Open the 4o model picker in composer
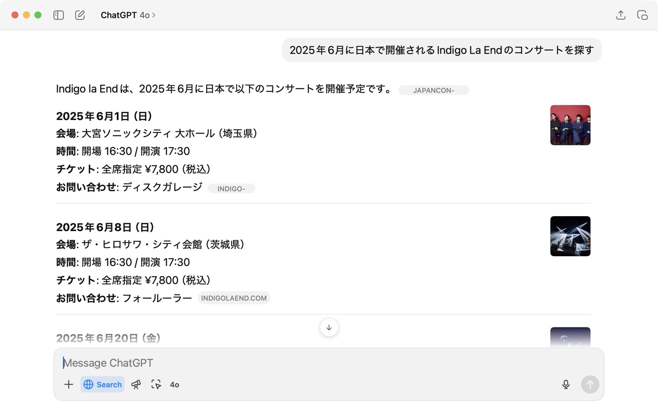 pos(175,384)
